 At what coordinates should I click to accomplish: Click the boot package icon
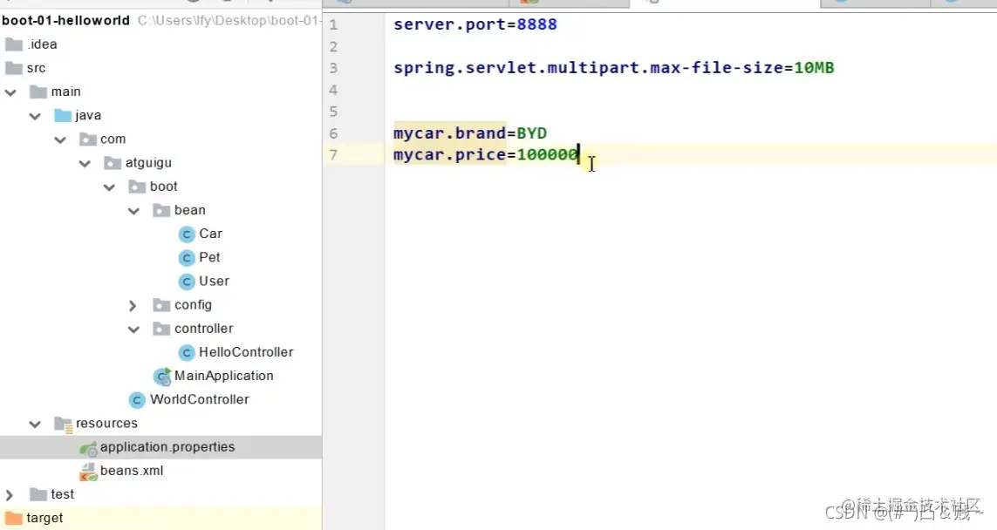[137, 187]
